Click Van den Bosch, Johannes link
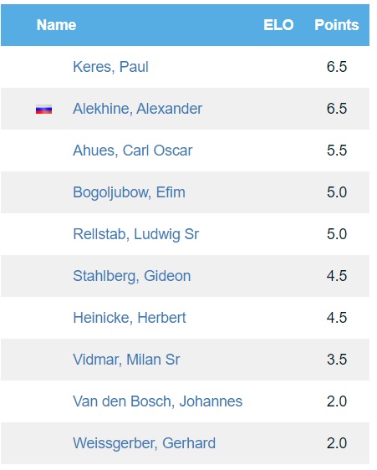 pyautogui.click(x=158, y=401)
